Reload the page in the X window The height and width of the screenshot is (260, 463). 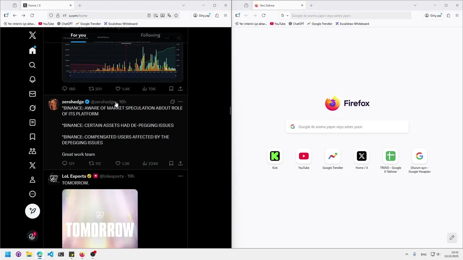tap(32, 16)
